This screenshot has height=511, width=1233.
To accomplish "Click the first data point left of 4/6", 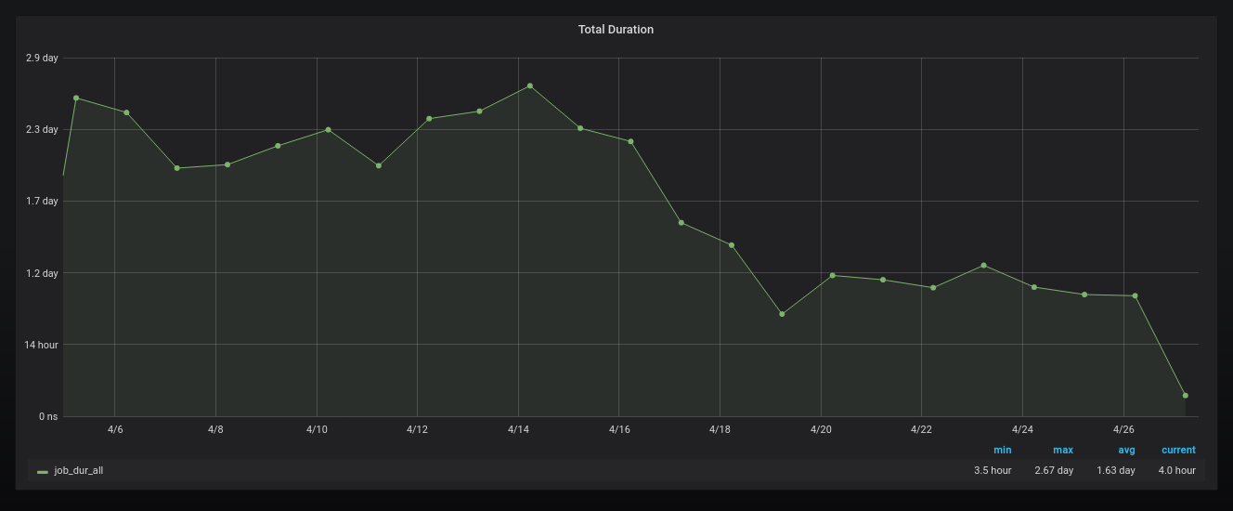I will 76,98.
